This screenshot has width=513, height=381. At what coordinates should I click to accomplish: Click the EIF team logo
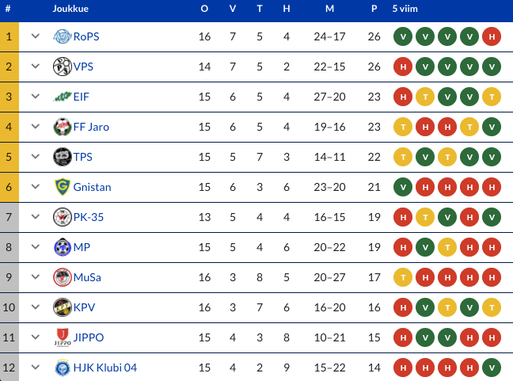pyautogui.click(x=63, y=97)
